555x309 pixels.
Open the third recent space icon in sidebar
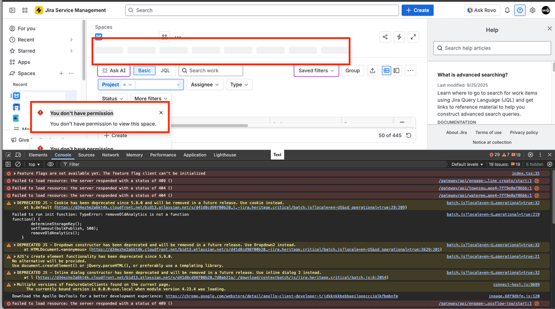pos(16,118)
